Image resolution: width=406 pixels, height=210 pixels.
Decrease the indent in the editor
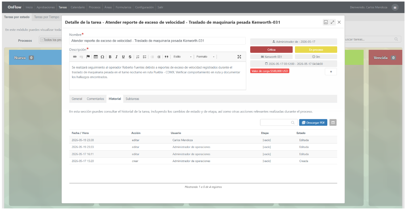pyautogui.click(x=152, y=57)
